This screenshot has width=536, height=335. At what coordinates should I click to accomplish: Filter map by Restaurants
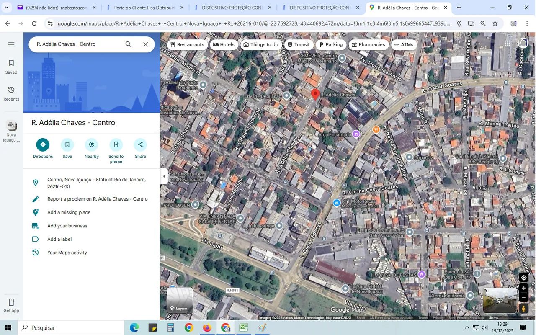pos(187,45)
